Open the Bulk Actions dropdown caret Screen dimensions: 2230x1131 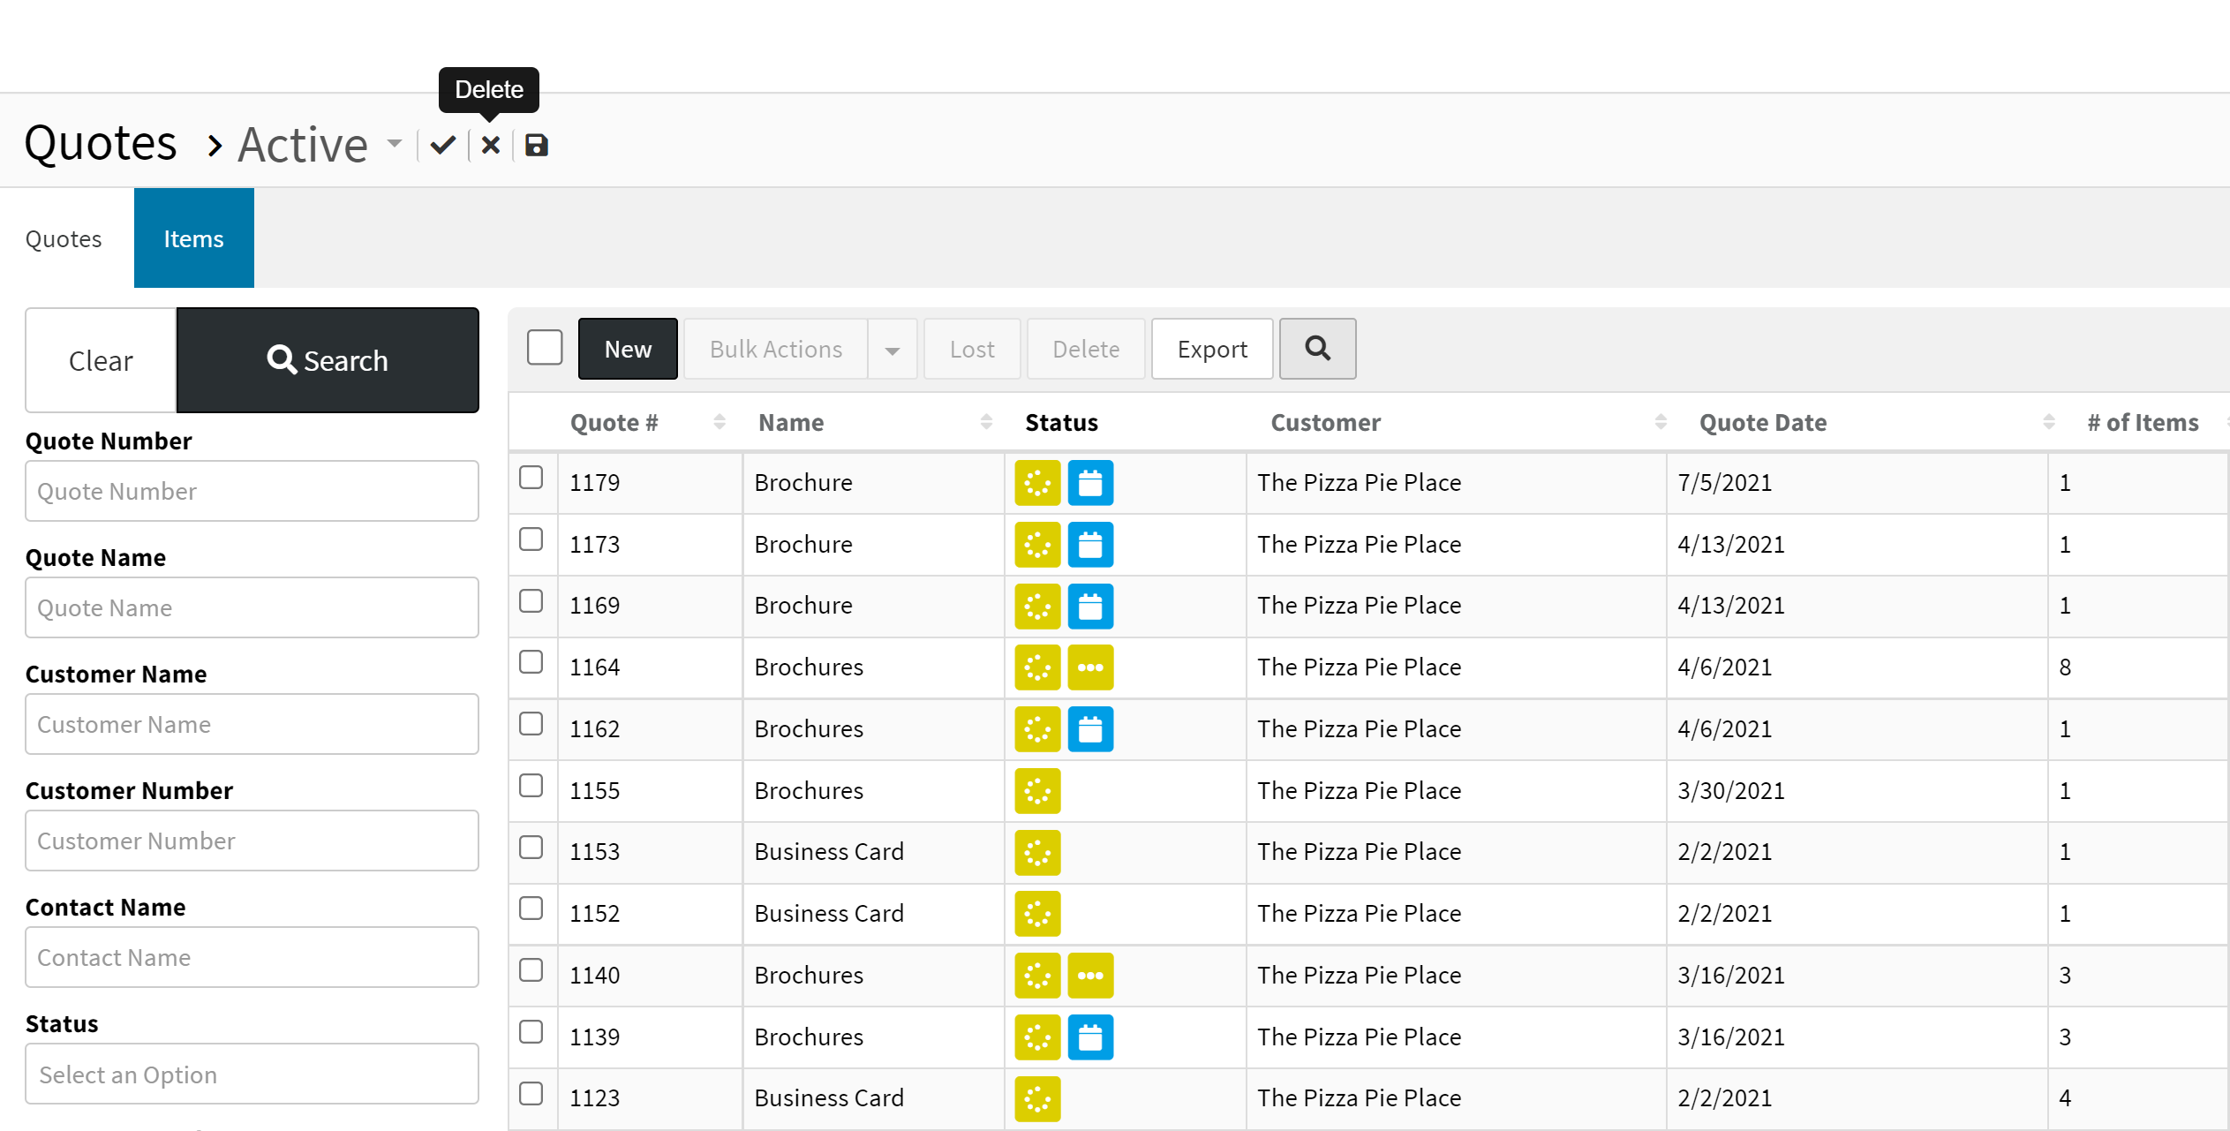tap(893, 351)
